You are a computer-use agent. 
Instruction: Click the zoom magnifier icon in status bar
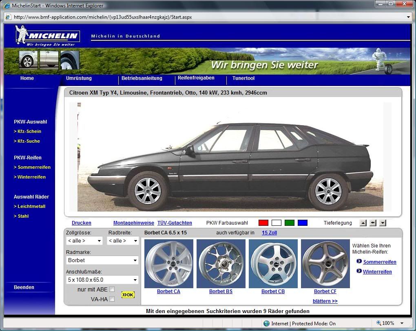(378, 323)
